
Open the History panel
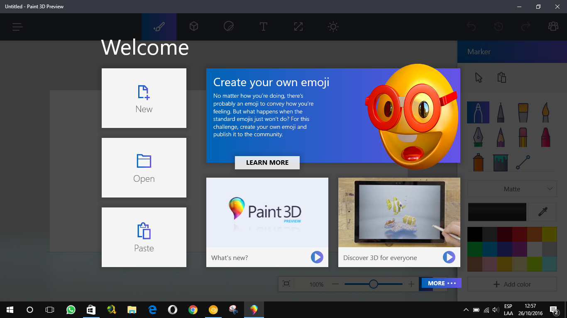coord(499,26)
